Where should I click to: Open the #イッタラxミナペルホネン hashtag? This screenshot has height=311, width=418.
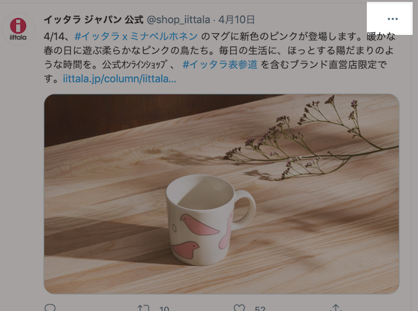[136, 36]
